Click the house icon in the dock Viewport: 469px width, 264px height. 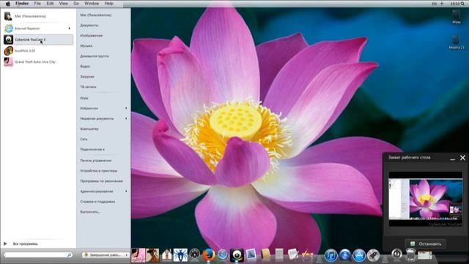click(166, 255)
